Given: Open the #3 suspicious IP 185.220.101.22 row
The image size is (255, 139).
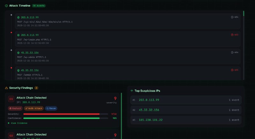Looking at the screenshot, I should pyautogui.click(x=186, y=120).
